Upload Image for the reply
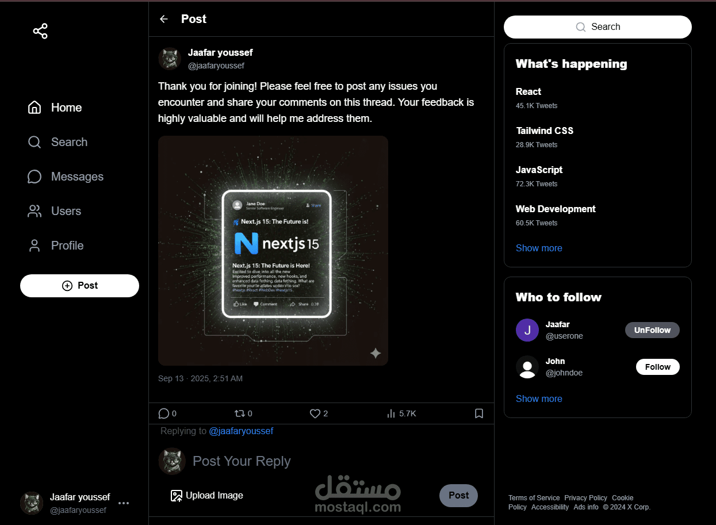The image size is (716, 525). (x=207, y=495)
